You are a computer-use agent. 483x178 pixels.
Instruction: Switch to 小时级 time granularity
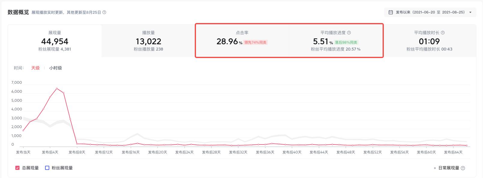point(56,68)
